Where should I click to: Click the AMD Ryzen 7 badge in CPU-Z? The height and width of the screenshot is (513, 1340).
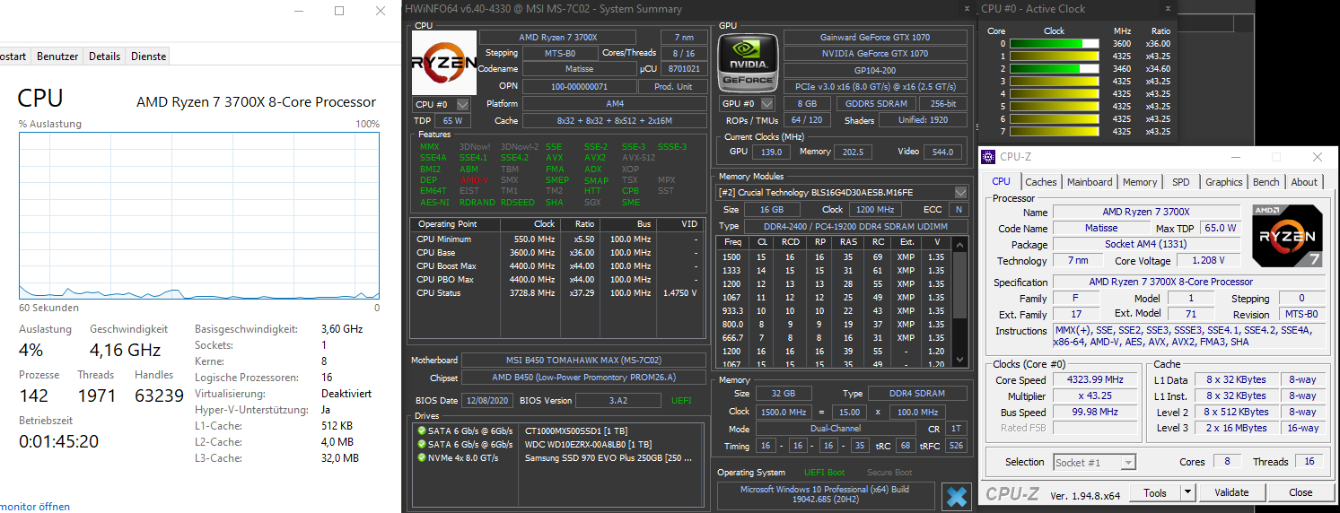coord(1287,236)
